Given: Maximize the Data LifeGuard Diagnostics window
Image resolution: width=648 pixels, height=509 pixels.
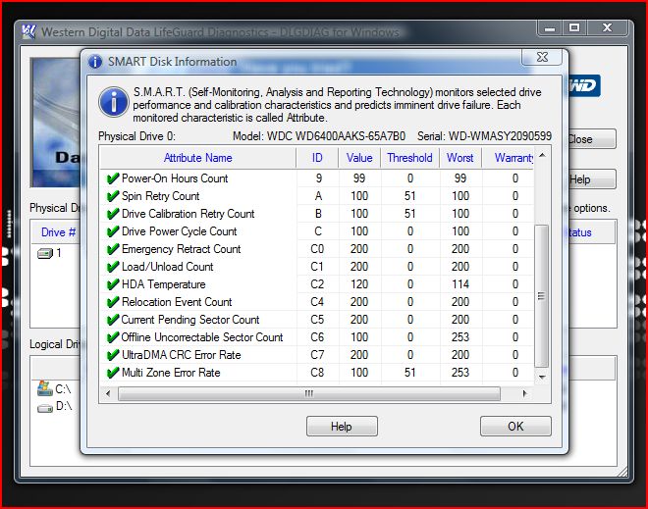Looking at the screenshot, I should (574, 28).
